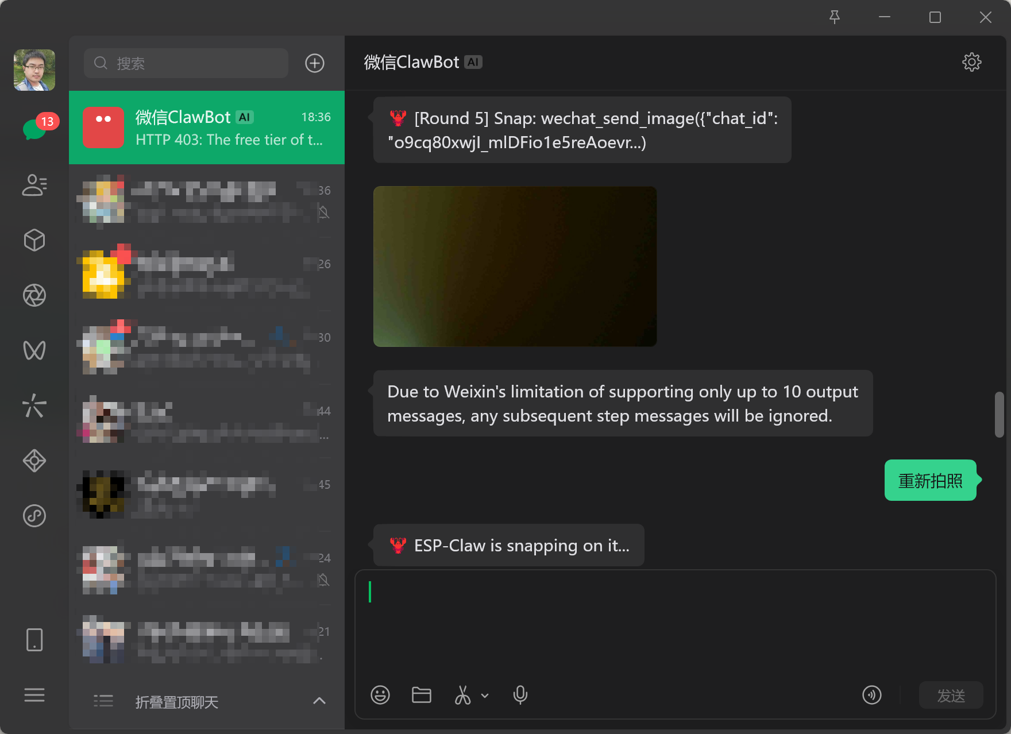1011x734 pixels.
Task: Open the blurred chat timestamped 30
Action: click(207, 348)
